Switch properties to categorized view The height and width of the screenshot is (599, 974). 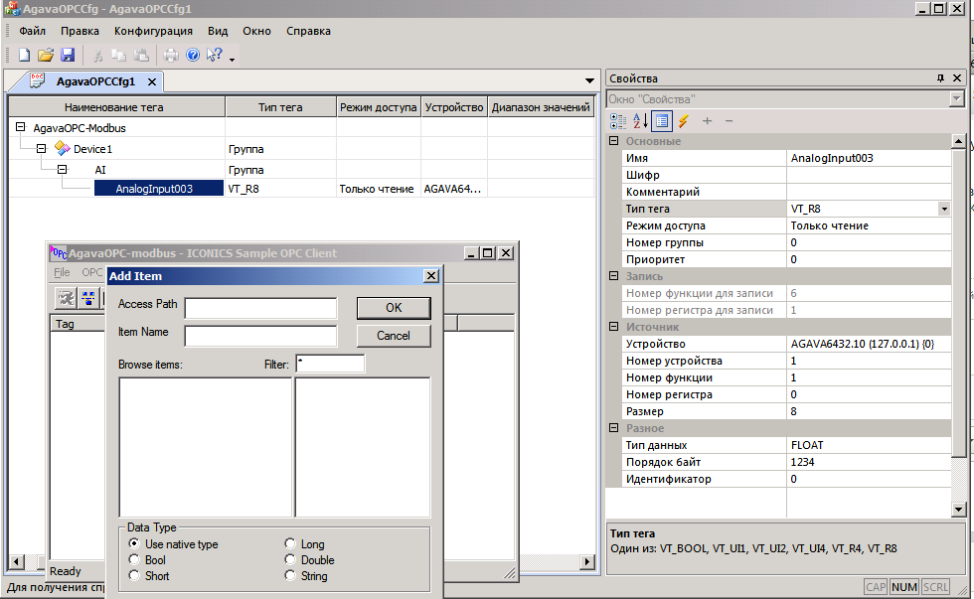tap(618, 121)
